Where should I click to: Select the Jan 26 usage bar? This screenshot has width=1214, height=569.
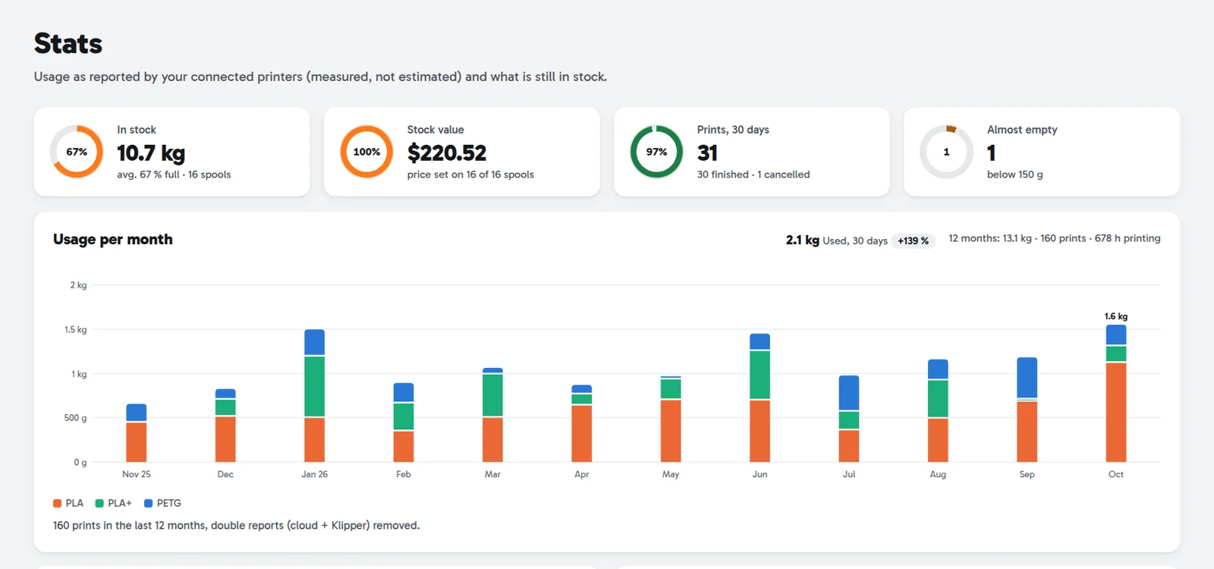(x=314, y=395)
